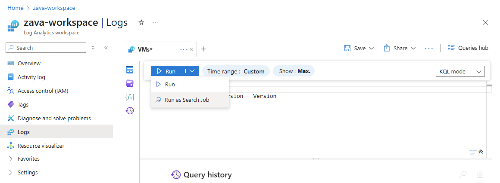Open the Queries icon in the side rail
The height and width of the screenshot is (183, 500).
pyautogui.click(x=130, y=83)
